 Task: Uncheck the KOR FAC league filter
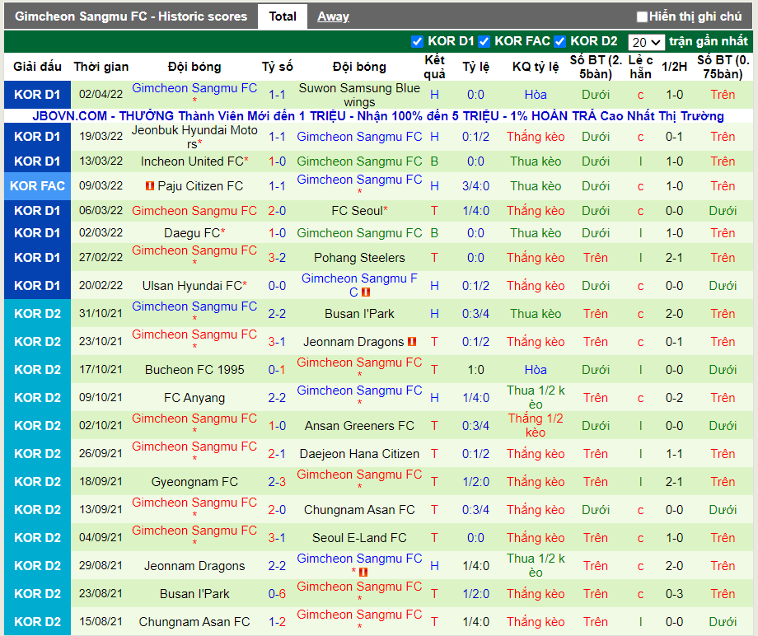(484, 41)
